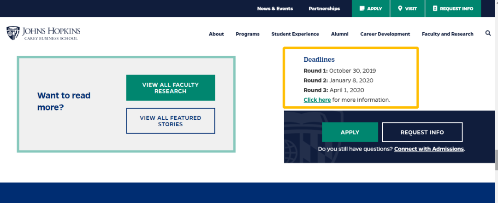This screenshot has height=203, width=498.
Task: Open the Programs menu
Action: [x=248, y=34]
